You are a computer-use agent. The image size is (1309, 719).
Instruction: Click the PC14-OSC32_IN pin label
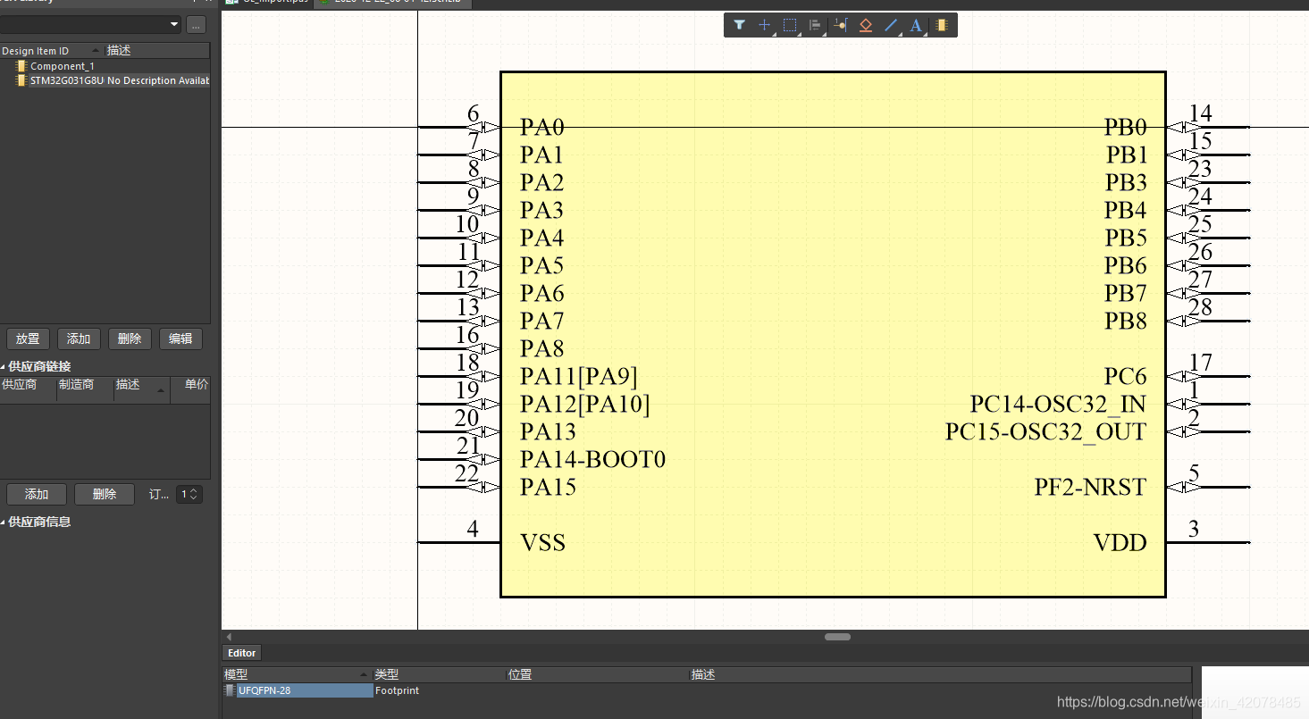[1058, 405]
